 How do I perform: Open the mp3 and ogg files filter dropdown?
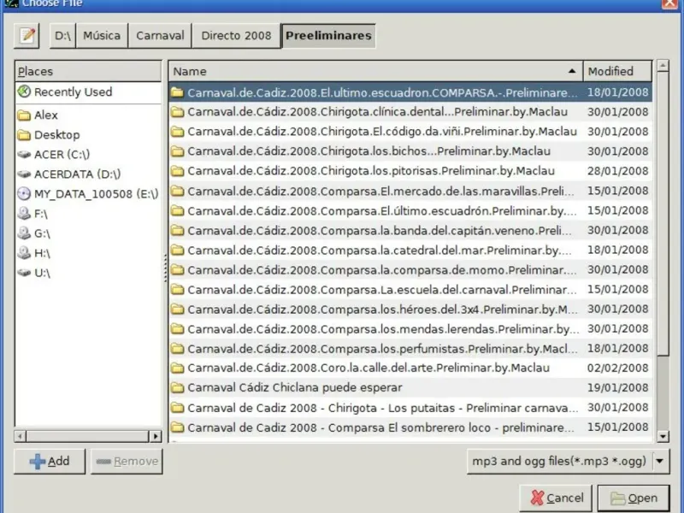pos(568,461)
